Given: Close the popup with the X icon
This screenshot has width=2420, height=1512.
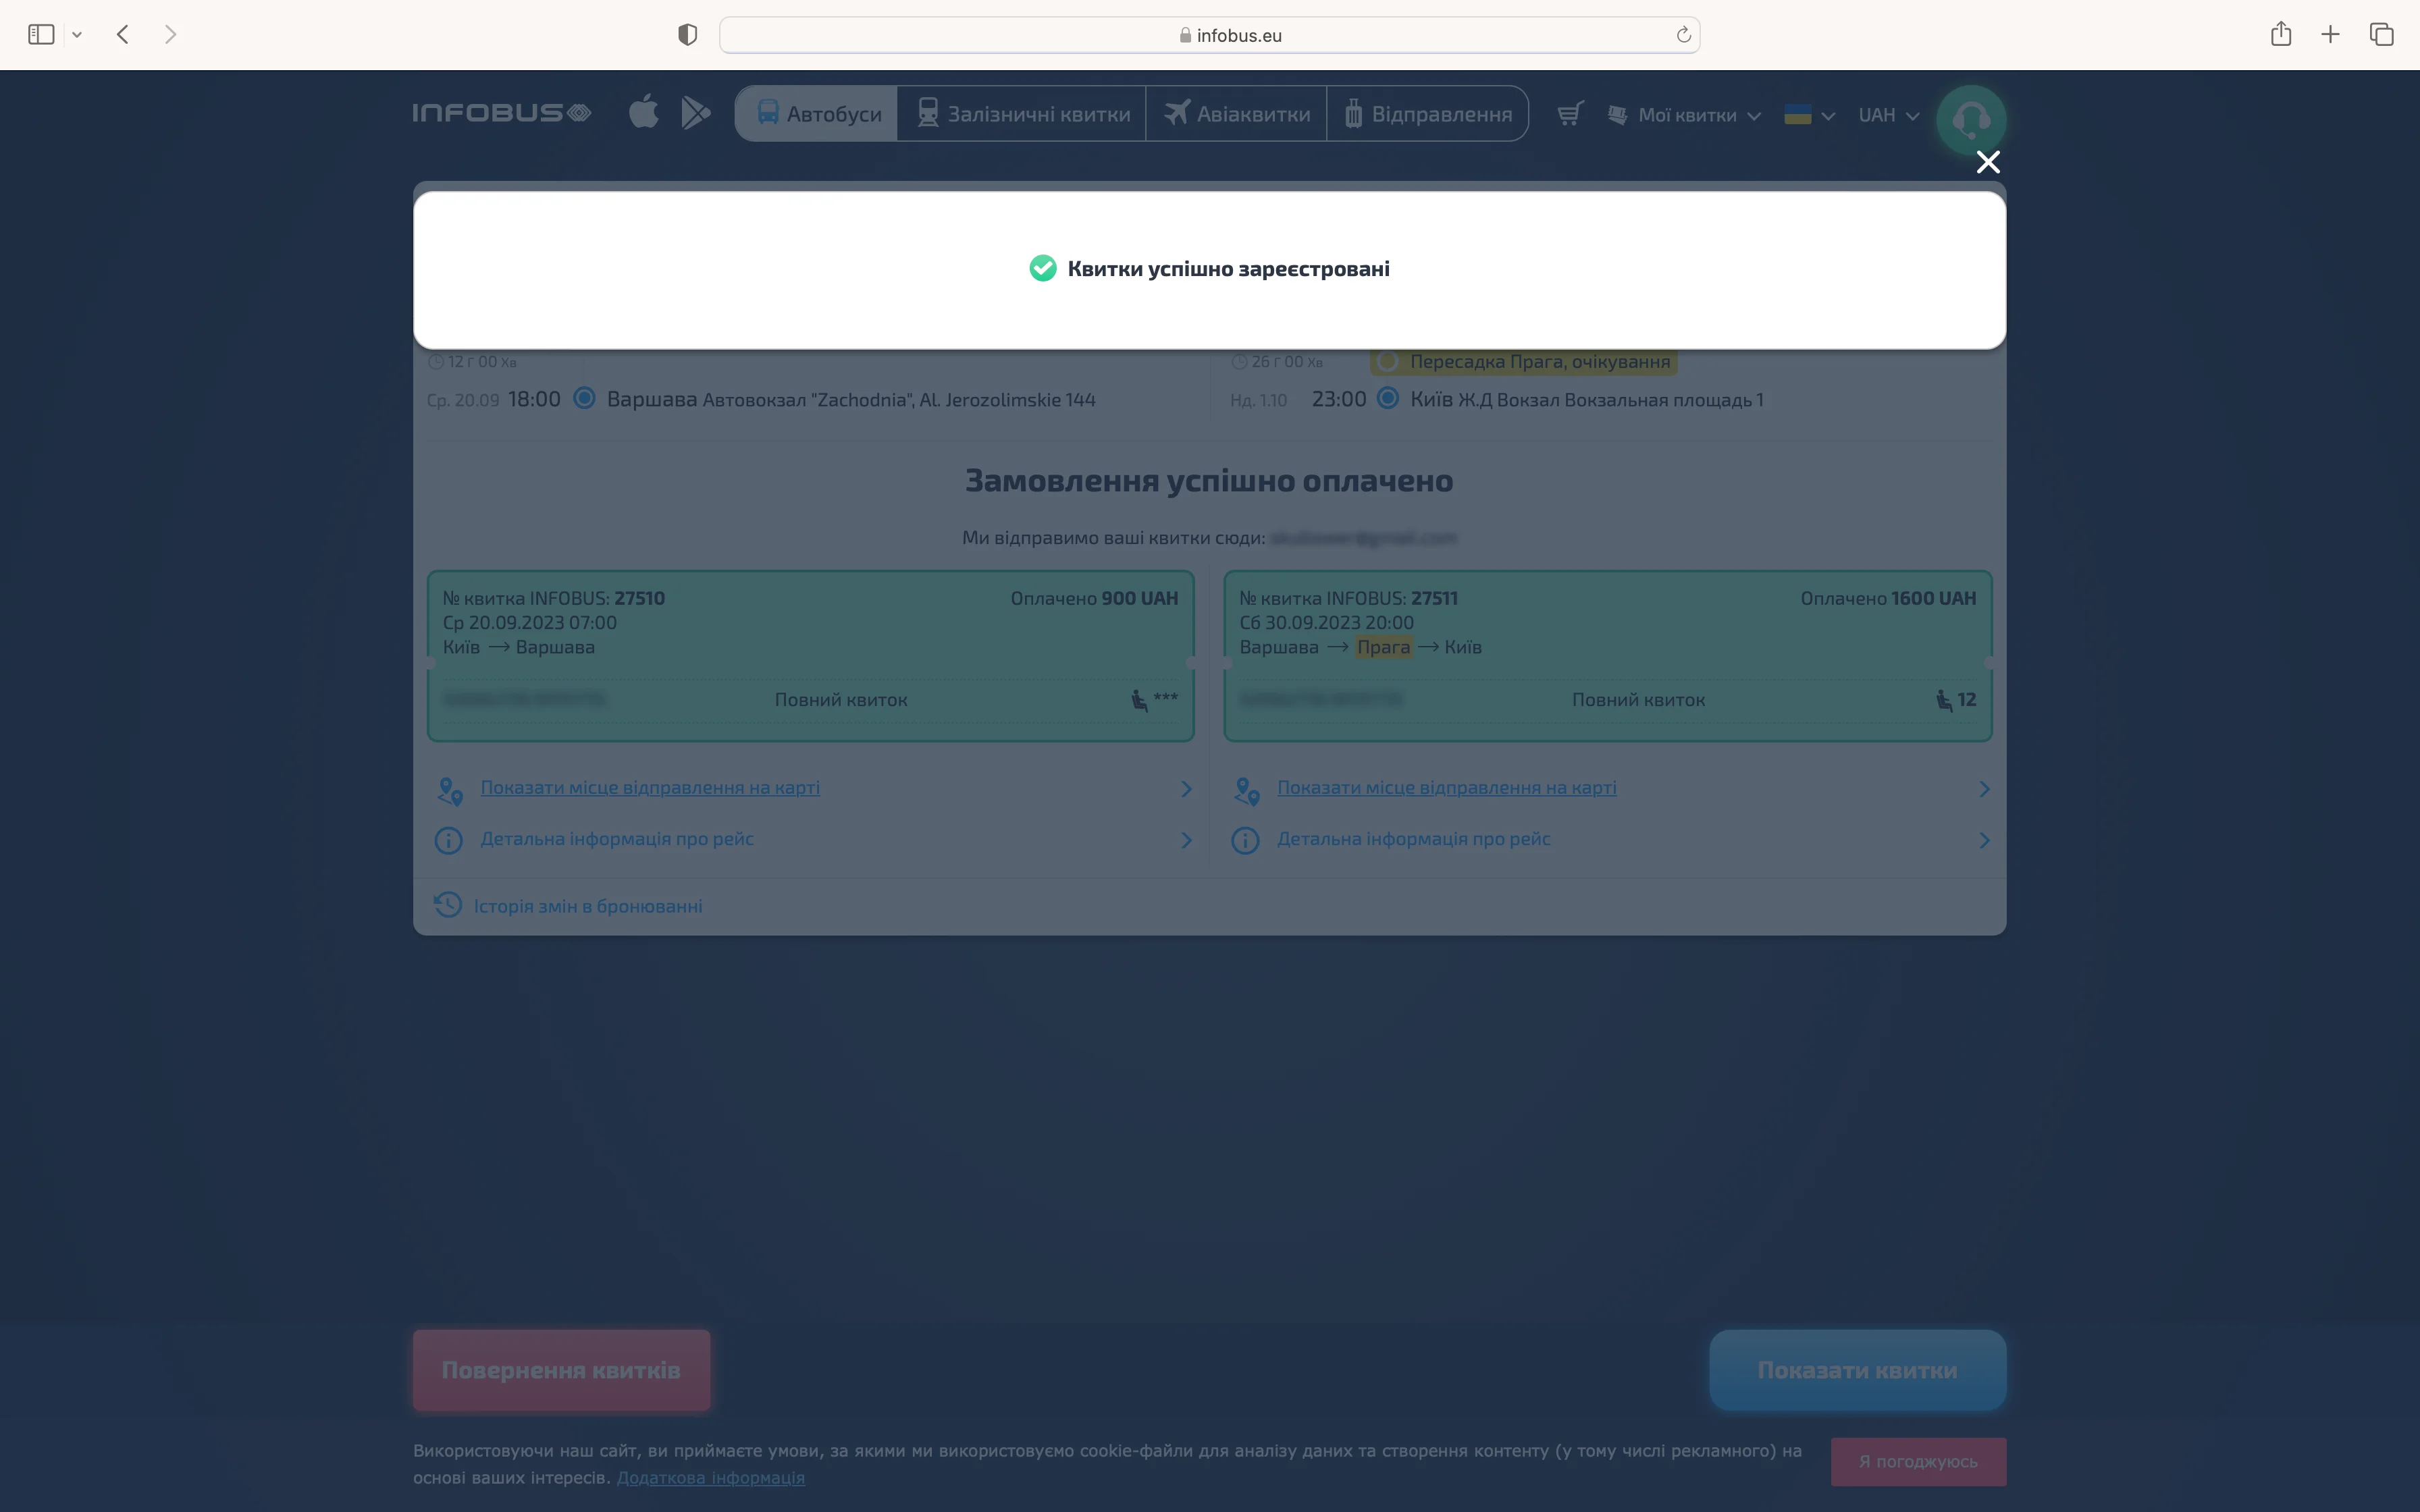Looking at the screenshot, I should click(1987, 162).
